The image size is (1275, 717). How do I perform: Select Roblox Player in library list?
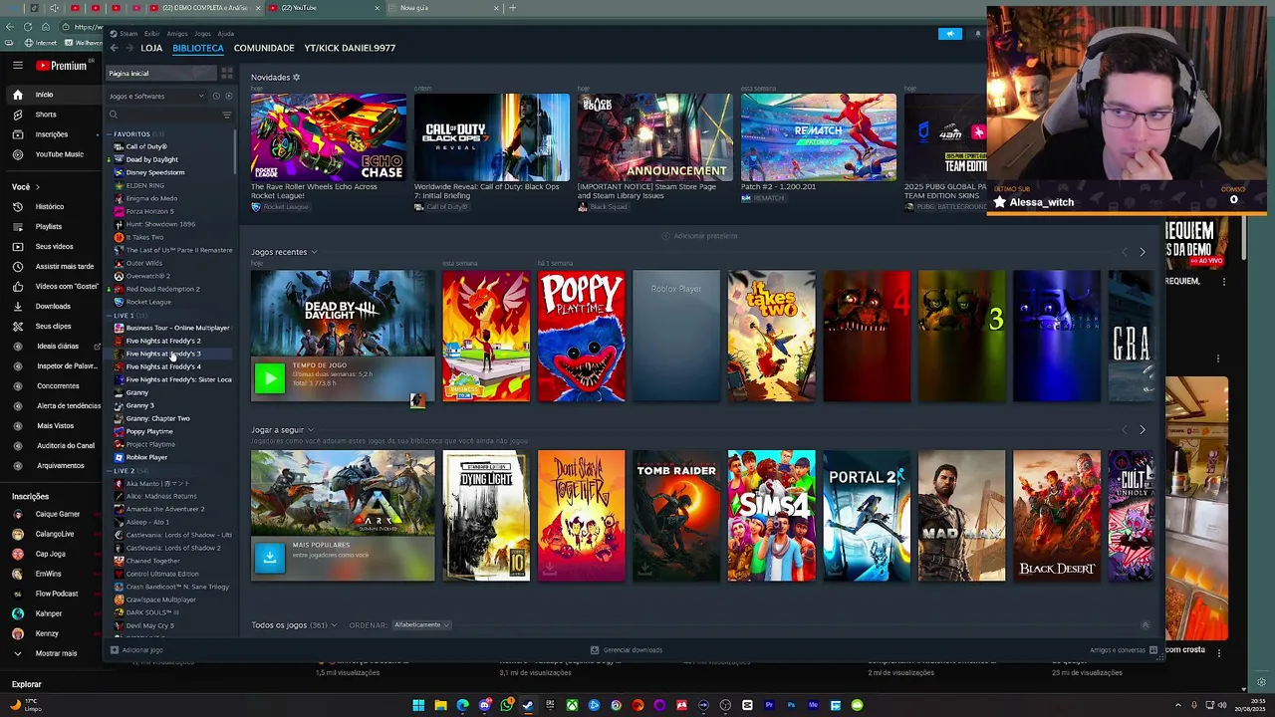pyautogui.click(x=146, y=457)
